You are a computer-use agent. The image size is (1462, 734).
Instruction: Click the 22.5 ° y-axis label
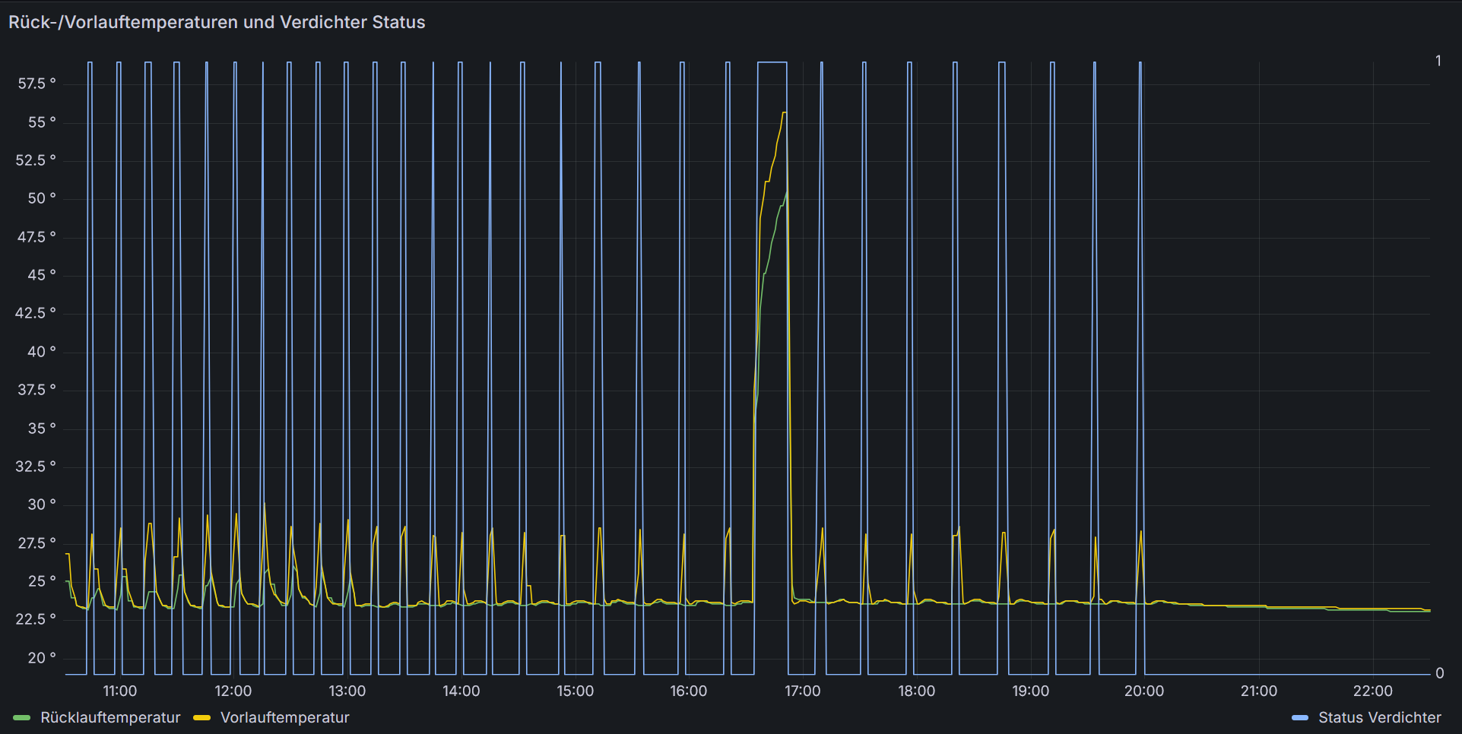(36, 619)
